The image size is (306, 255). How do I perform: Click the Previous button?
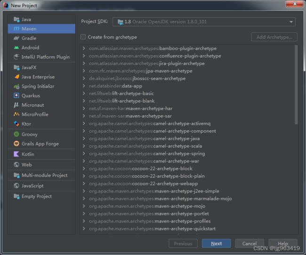(x=183, y=244)
